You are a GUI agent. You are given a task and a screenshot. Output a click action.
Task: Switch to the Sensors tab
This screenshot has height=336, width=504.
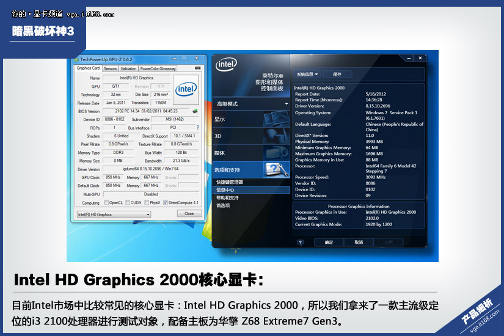tap(110, 69)
